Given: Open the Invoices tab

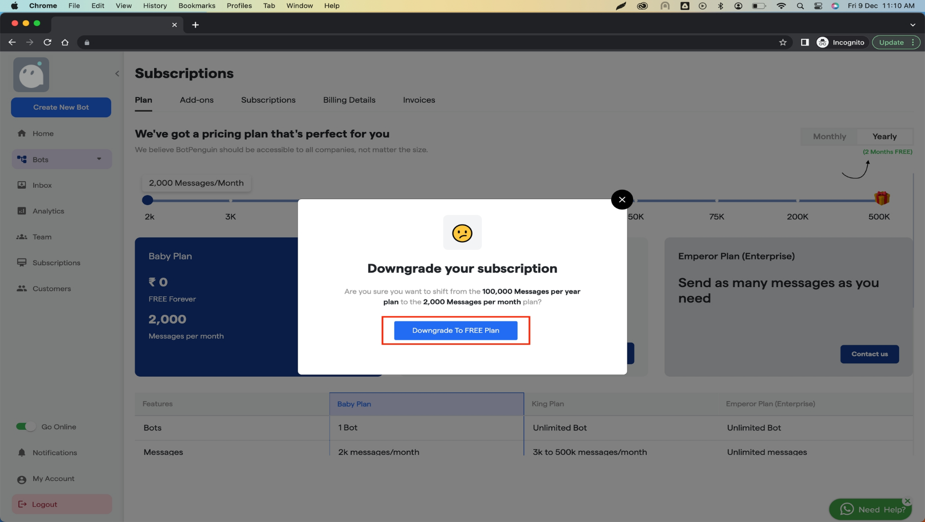Looking at the screenshot, I should (x=419, y=100).
